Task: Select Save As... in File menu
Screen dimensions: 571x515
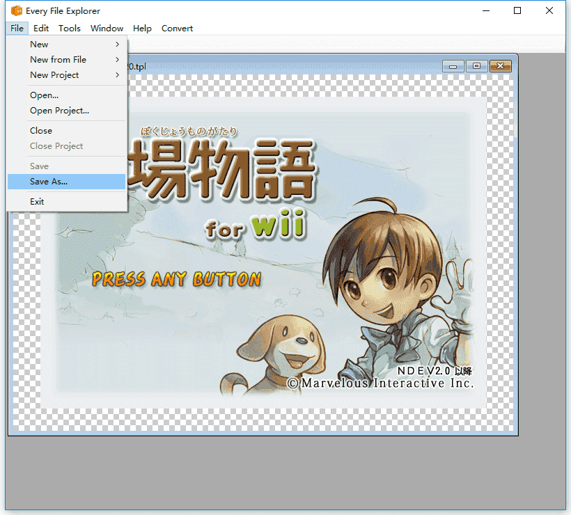Action: pyautogui.click(x=67, y=182)
